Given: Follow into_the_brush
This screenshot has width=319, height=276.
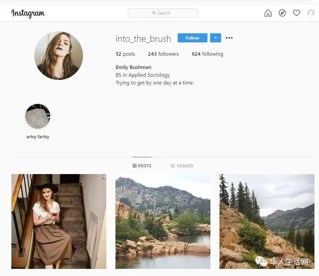Looking at the screenshot, I should click(x=193, y=38).
